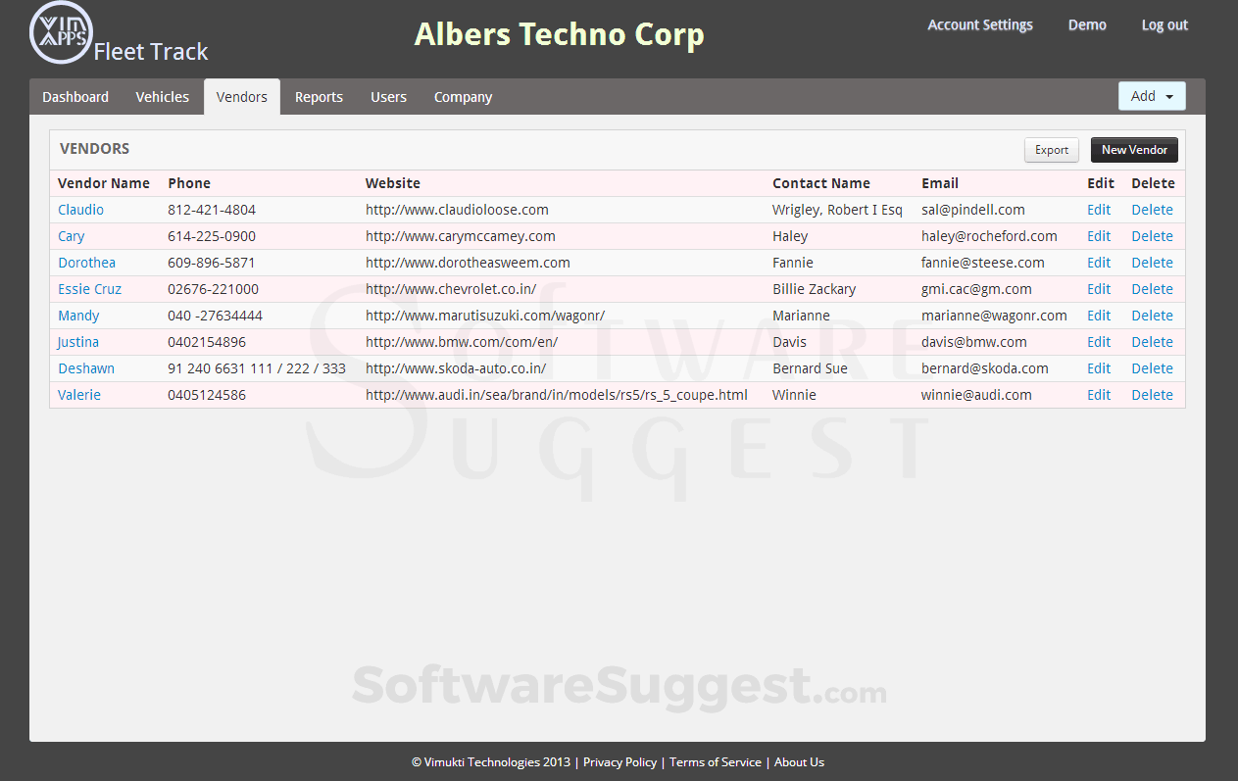Viewport: 1238px width, 781px height.
Task: Delete the Valerie vendor
Action: point(1152,395)
